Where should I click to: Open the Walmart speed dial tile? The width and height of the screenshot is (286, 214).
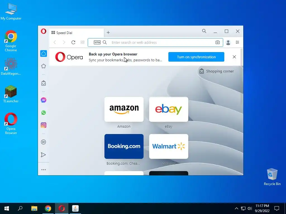[168, 147]
